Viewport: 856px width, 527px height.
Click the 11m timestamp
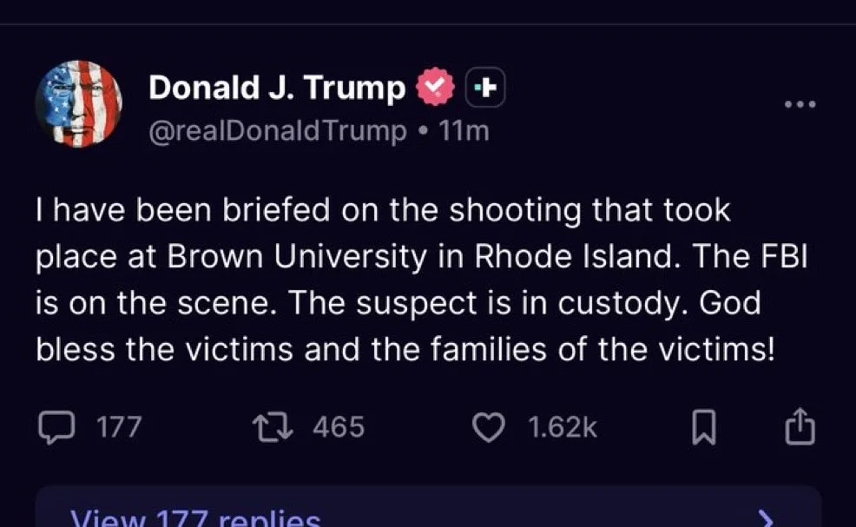click(x=464, y=131)
